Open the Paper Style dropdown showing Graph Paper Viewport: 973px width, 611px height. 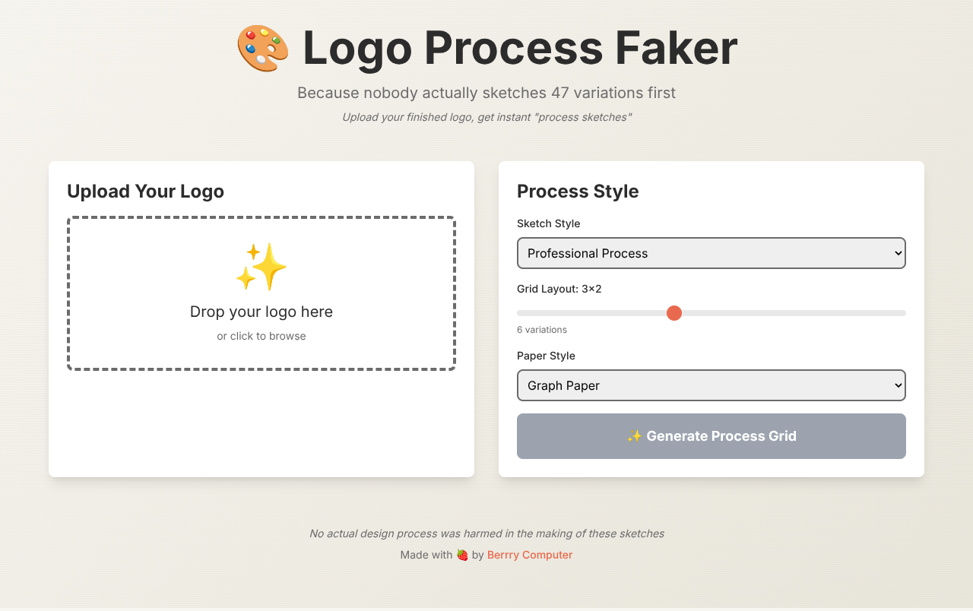pyautogui.click(x=711, y=385)
